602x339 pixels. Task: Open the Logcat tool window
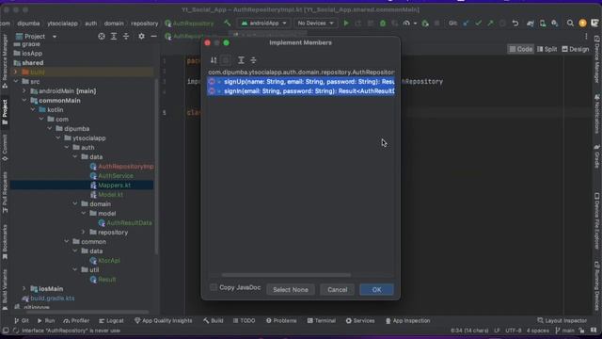click(111, 320)
